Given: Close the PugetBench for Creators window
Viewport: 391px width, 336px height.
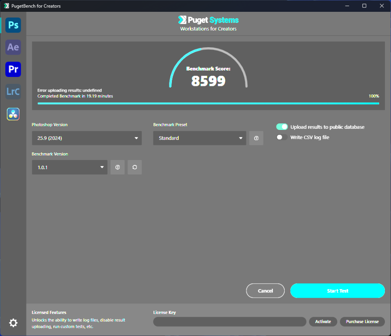Looking at the screenshot, I should [382, 6].
